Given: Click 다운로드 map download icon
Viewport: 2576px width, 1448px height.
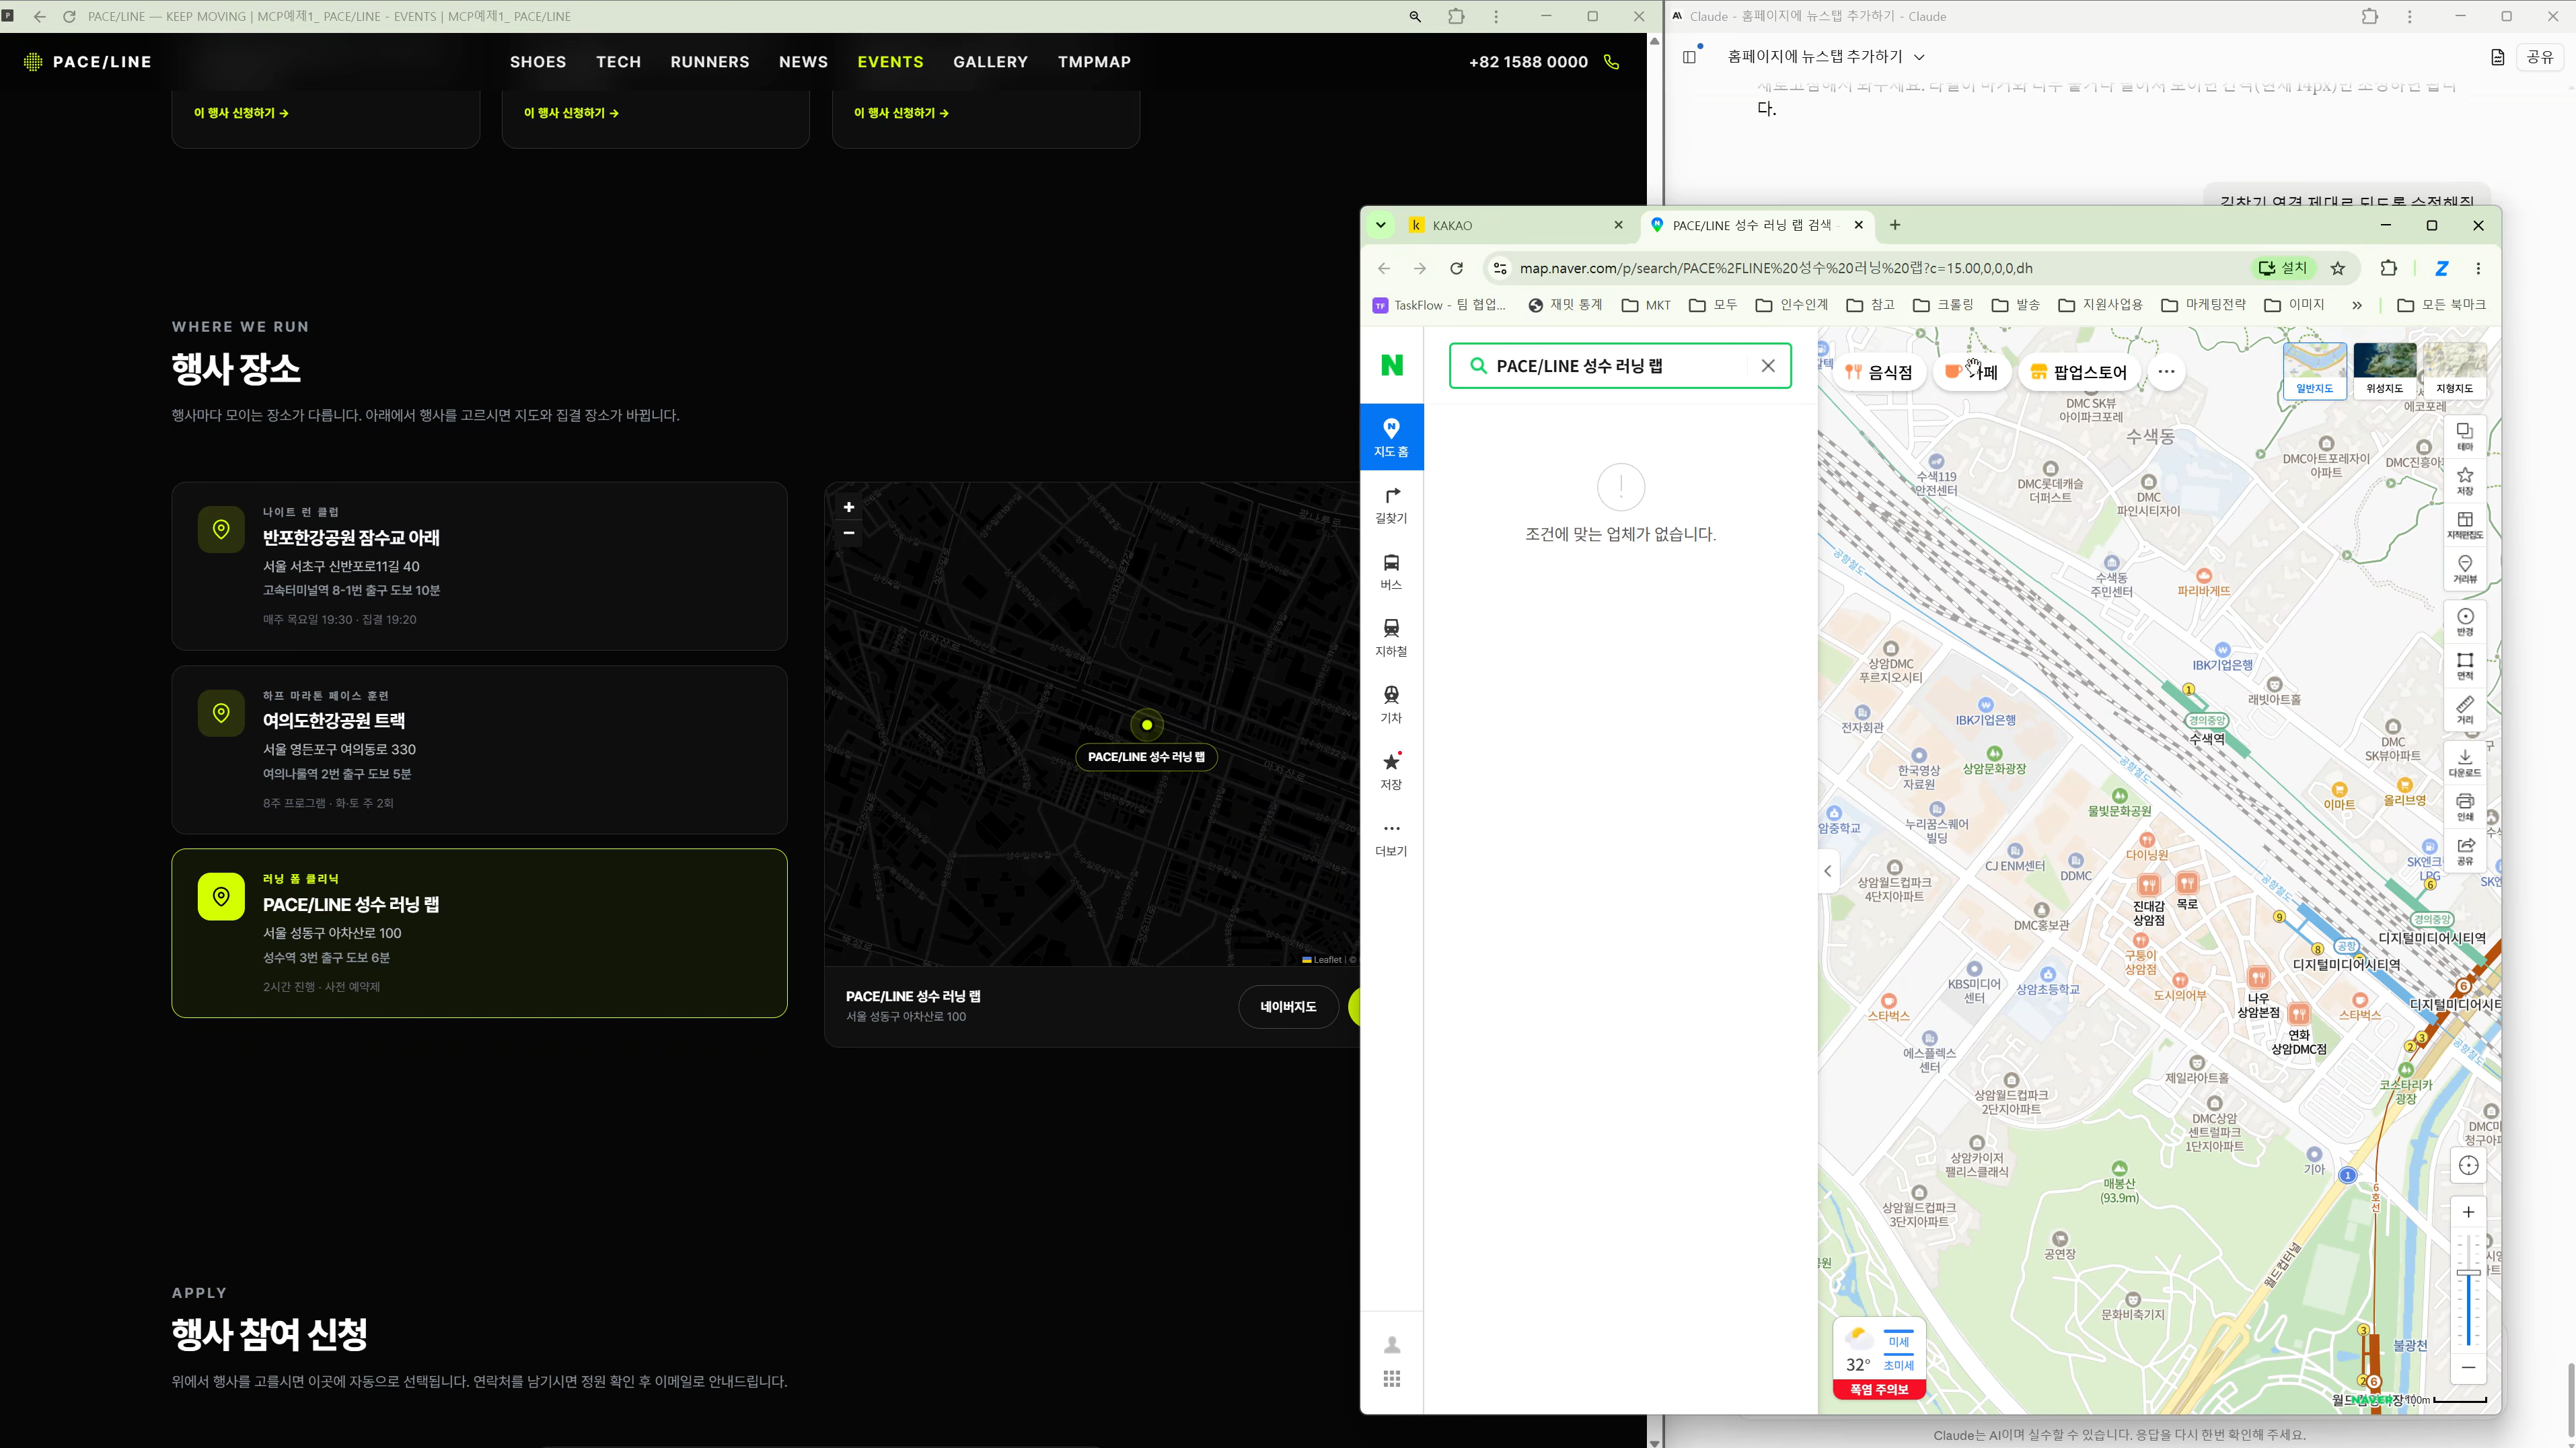Looking at the screenshot, I should [x=2465, y=763].
